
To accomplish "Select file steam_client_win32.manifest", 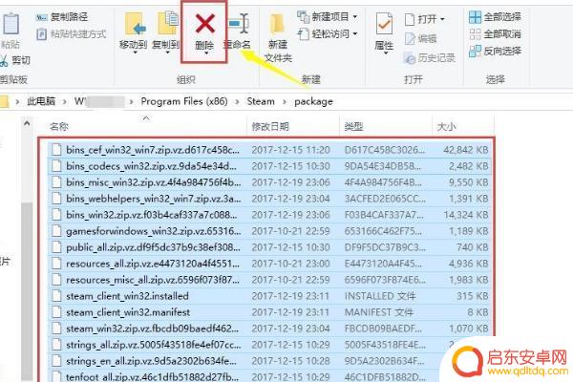I will coord(271,312).
